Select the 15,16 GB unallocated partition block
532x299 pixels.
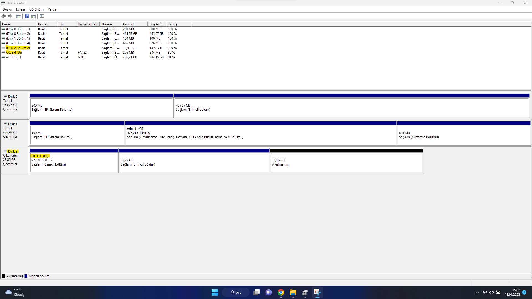(346, 162)
